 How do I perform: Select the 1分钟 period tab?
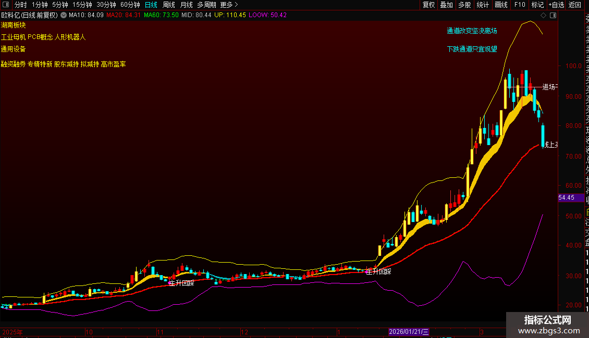click(40, 5)
